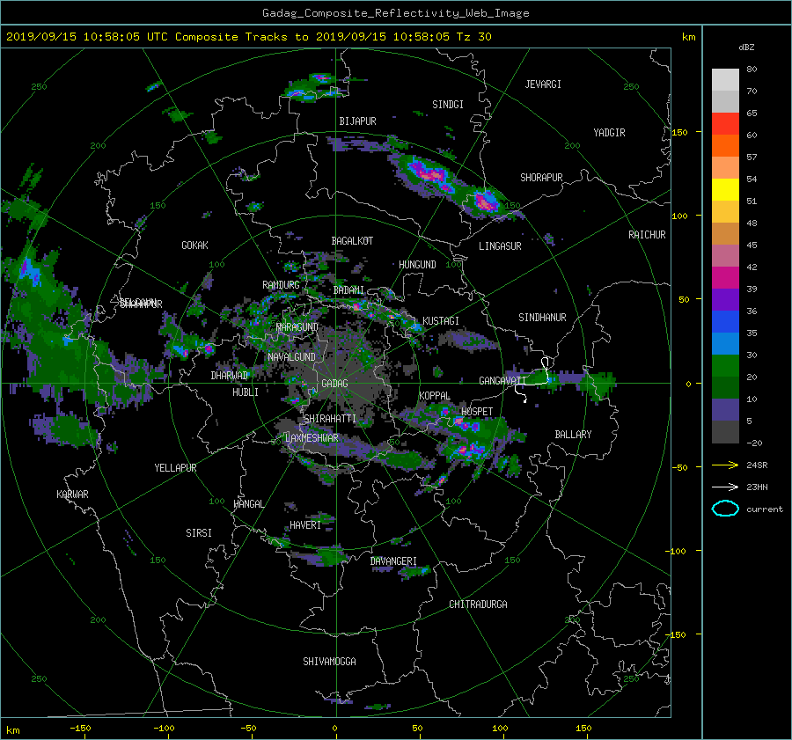
Task: Click the SHIVAMOGGA label
Action: (x=329, y=662)
